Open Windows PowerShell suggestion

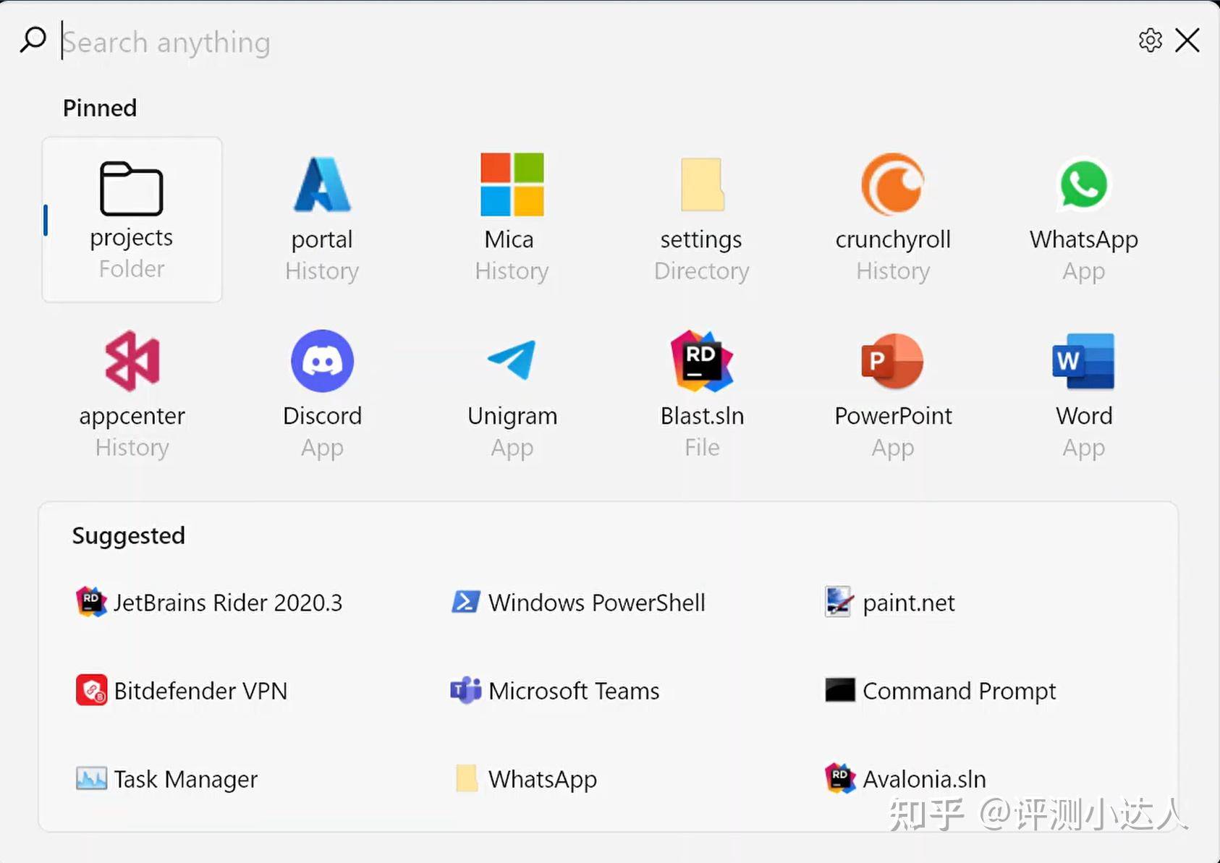pos(577,602)
